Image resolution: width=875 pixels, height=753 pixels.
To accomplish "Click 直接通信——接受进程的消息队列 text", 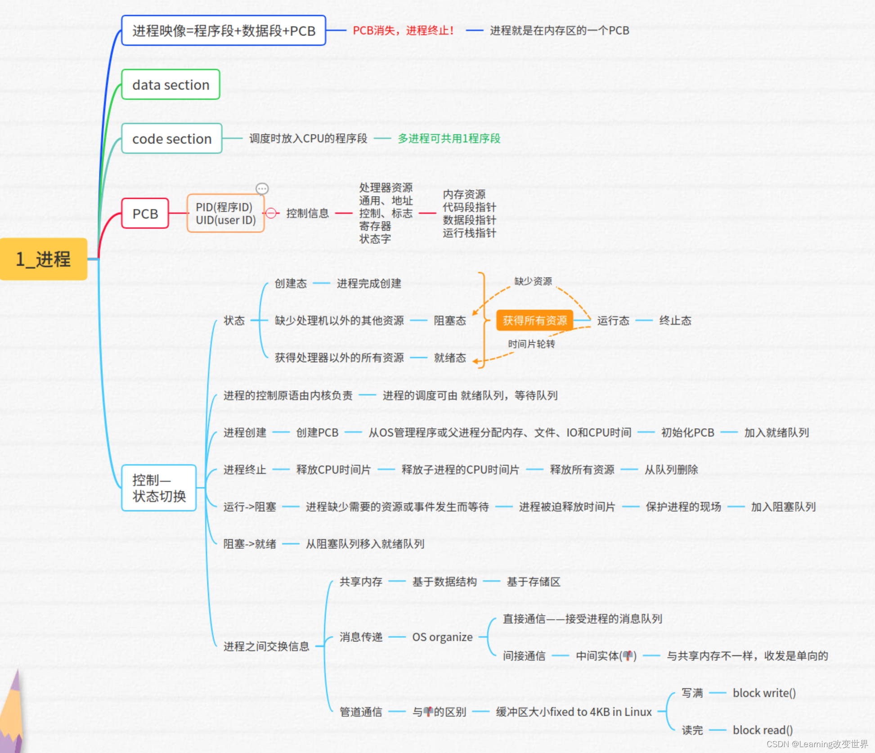I will [x=582, y=619].
